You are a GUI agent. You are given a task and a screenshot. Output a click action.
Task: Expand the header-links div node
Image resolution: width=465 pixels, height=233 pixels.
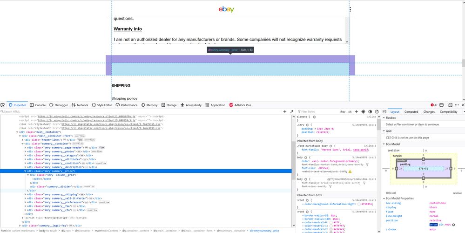click(x=22, y=139)
